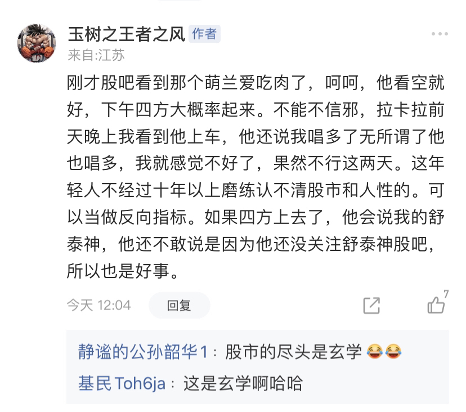
Task: Tap the reply text 这是玄学啊哈哈
Action: click(x=243, y=383)
